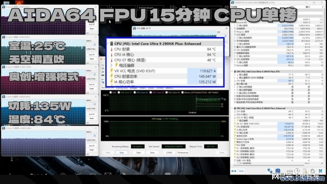Select Ring/LLC 频率 row in HWiNFO
The image size is (327, 184).
click(x=277, y=32)
